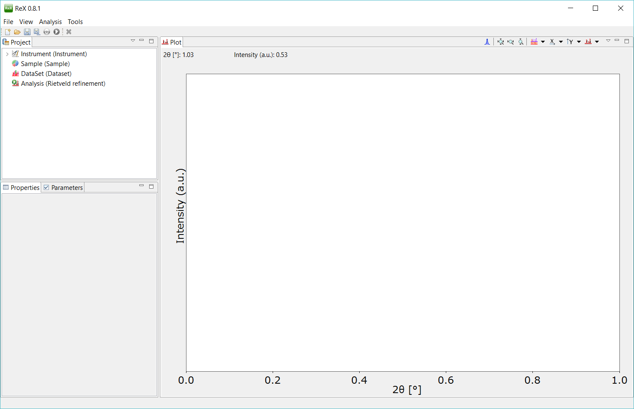The image size is (634, 409).
Task: Click the new project icon in toolbar
Action: [x=8, y=32]
